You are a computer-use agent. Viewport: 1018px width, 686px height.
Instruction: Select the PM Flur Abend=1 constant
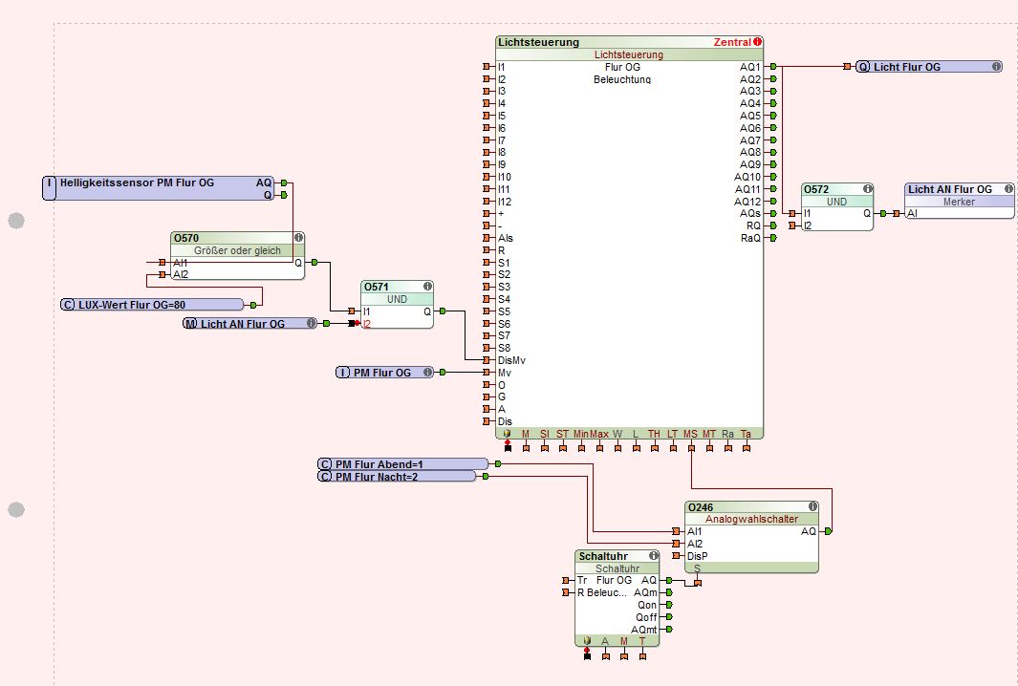coord(402,464)
